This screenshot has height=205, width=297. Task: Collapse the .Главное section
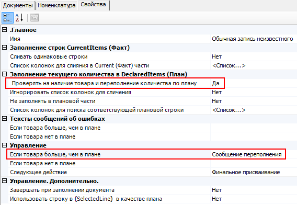(4, 30)
